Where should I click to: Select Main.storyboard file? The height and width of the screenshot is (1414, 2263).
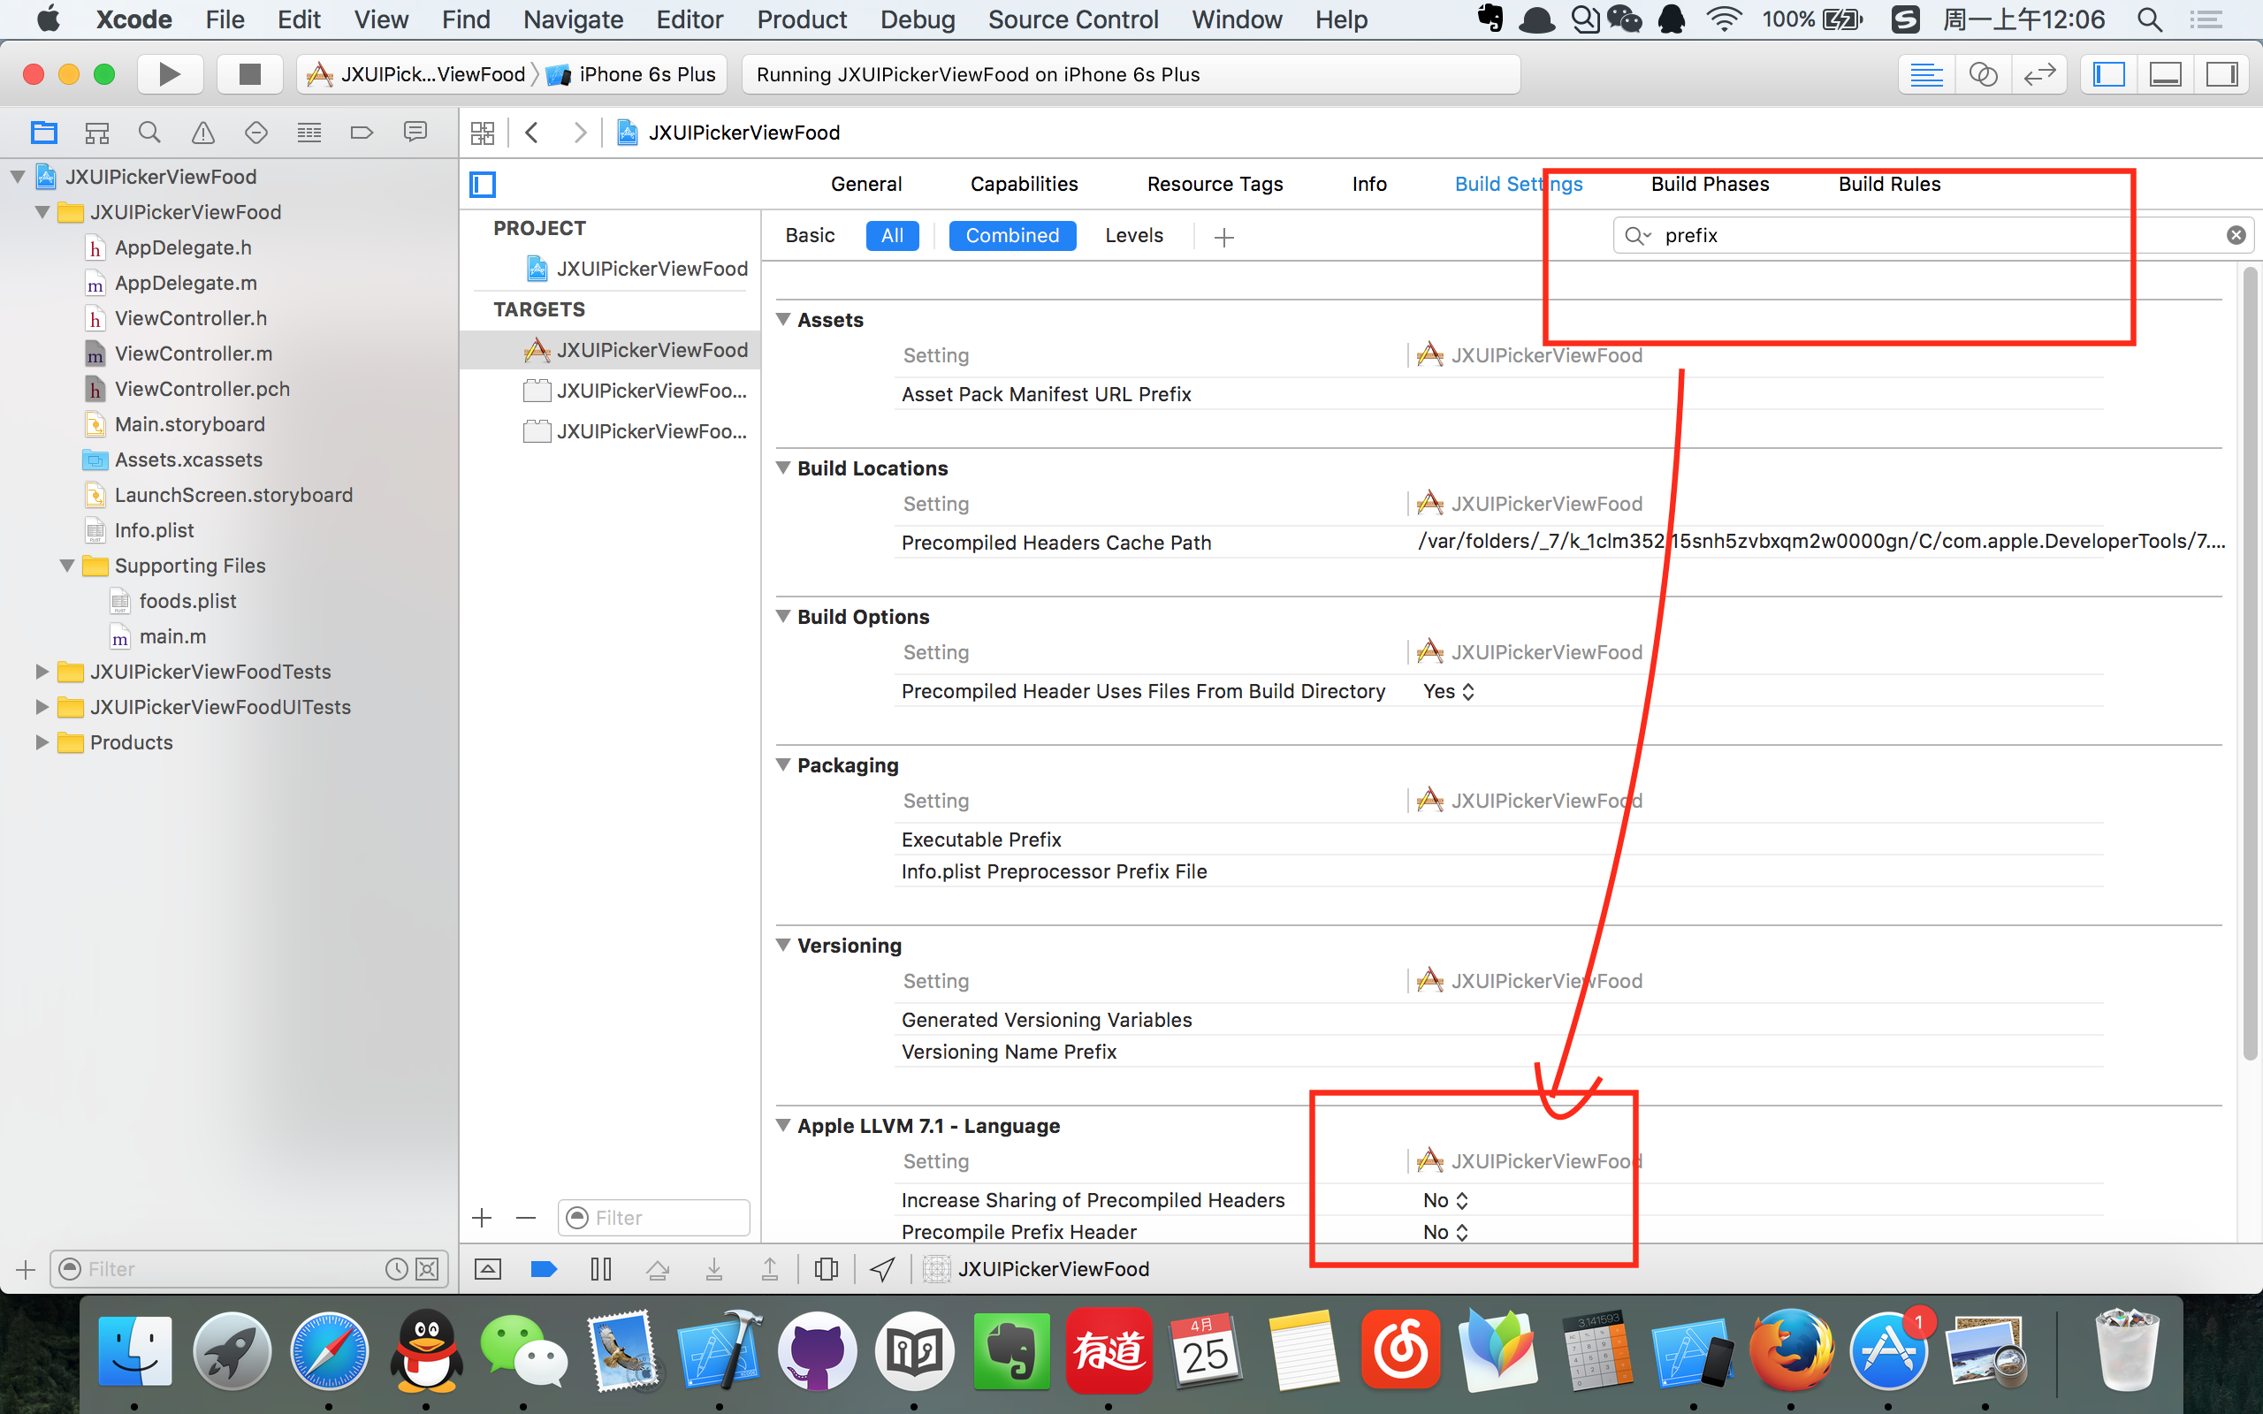pyautogui.click(x=190, y=424)
